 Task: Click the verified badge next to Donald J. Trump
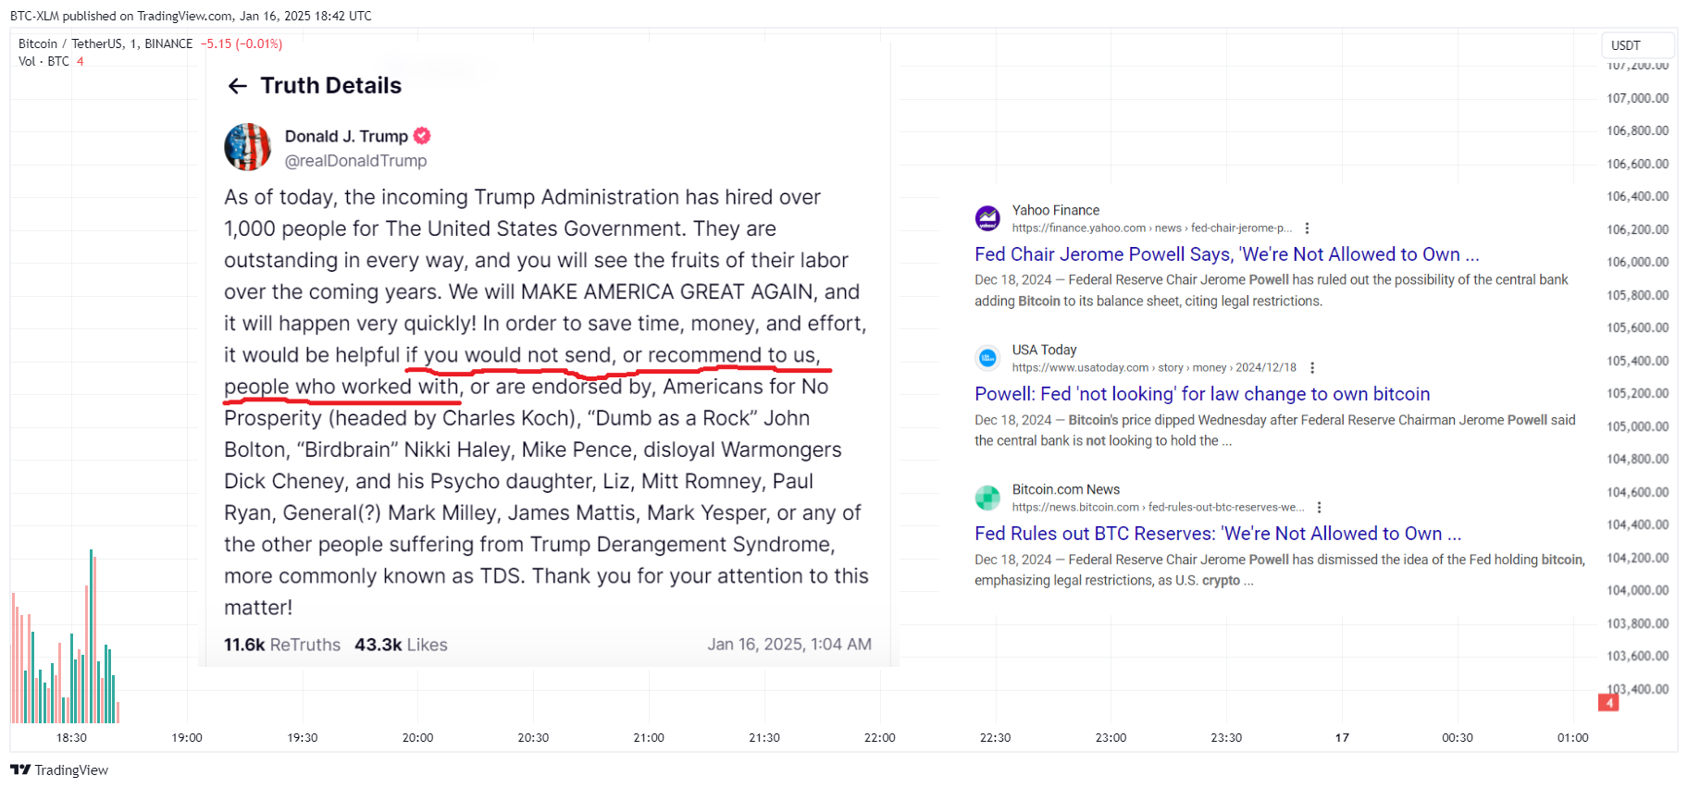point(422,136)
